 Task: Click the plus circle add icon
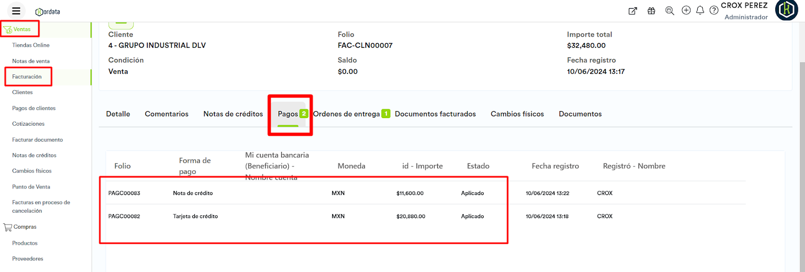[x=686, y=11]
